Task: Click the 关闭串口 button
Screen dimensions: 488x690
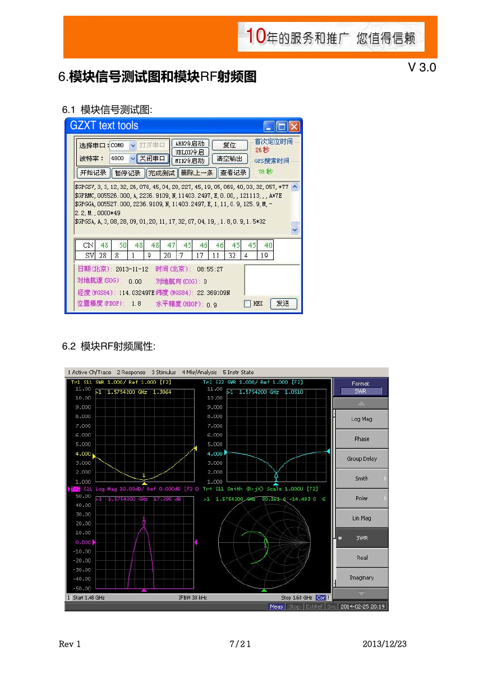Action: pyautogui.click(x=153, y=159)
